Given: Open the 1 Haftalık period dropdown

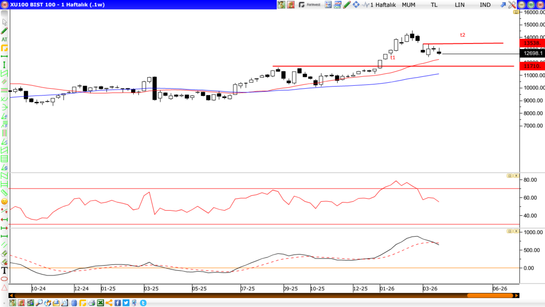Looking at the screenshot, I should (383, 5).
